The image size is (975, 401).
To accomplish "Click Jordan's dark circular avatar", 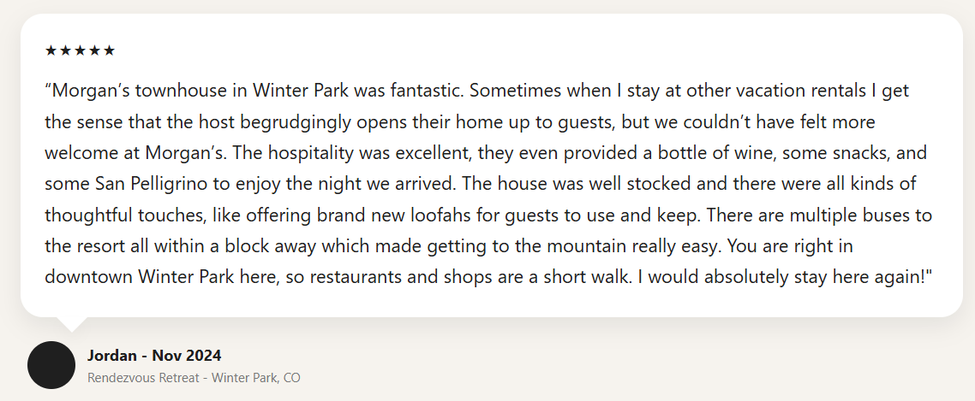I will pyautogui.click(x=51, y=365).
